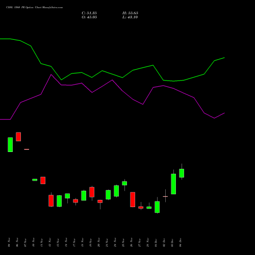Select the close value C: 51.35
Image resolution: width=255 pixels, height=255 pixels.
click(89, 13)
